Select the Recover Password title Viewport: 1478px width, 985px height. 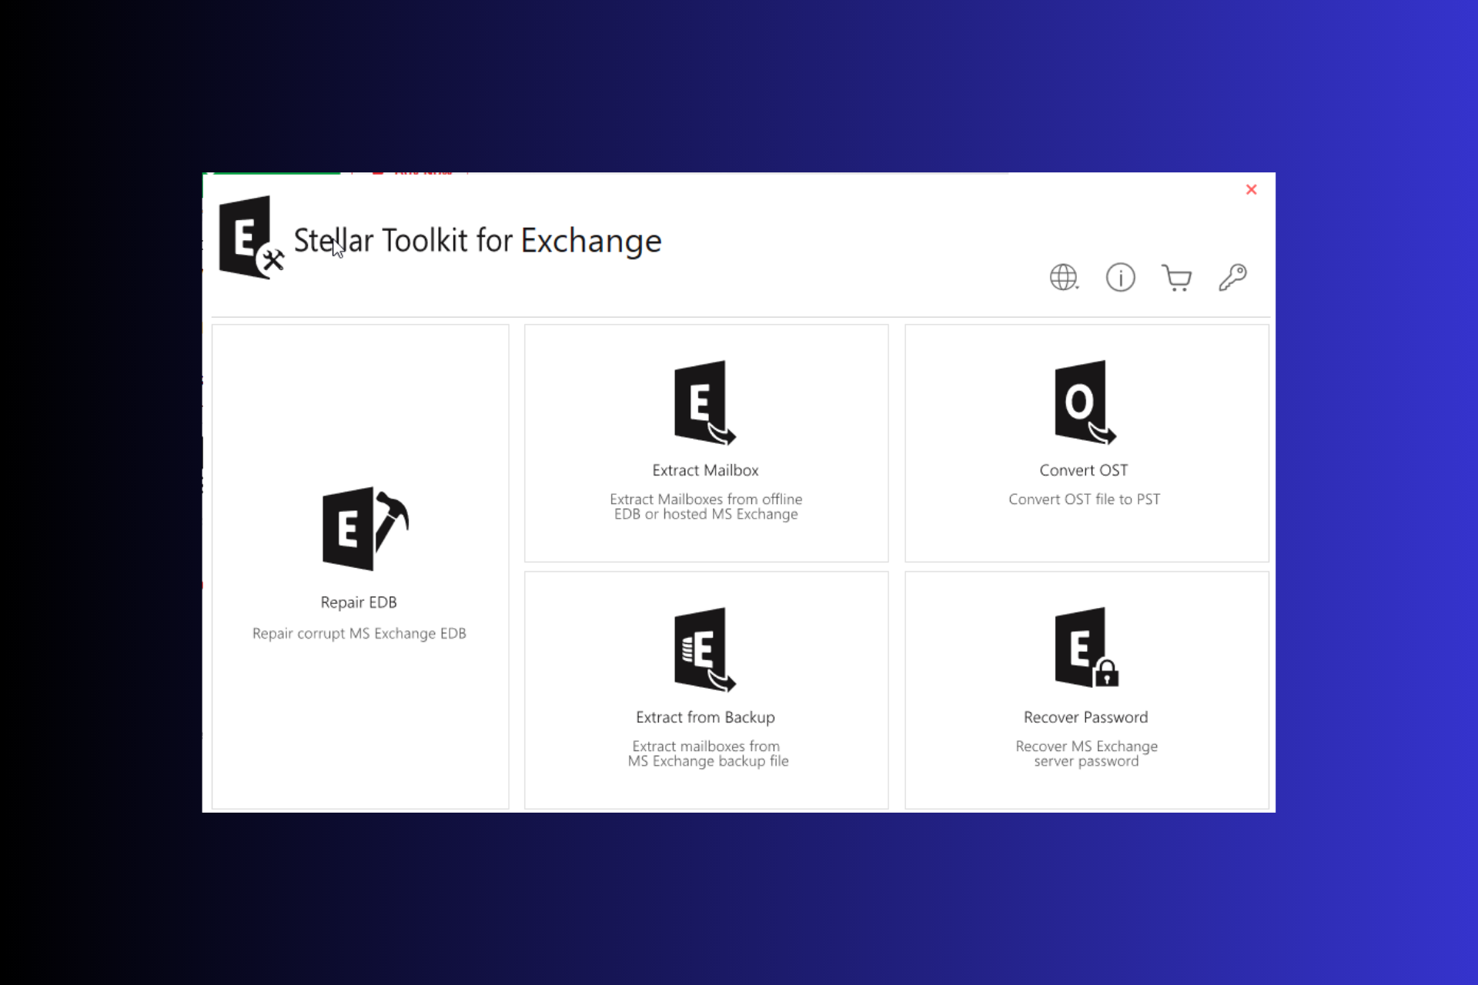[x=1085, y=717]
